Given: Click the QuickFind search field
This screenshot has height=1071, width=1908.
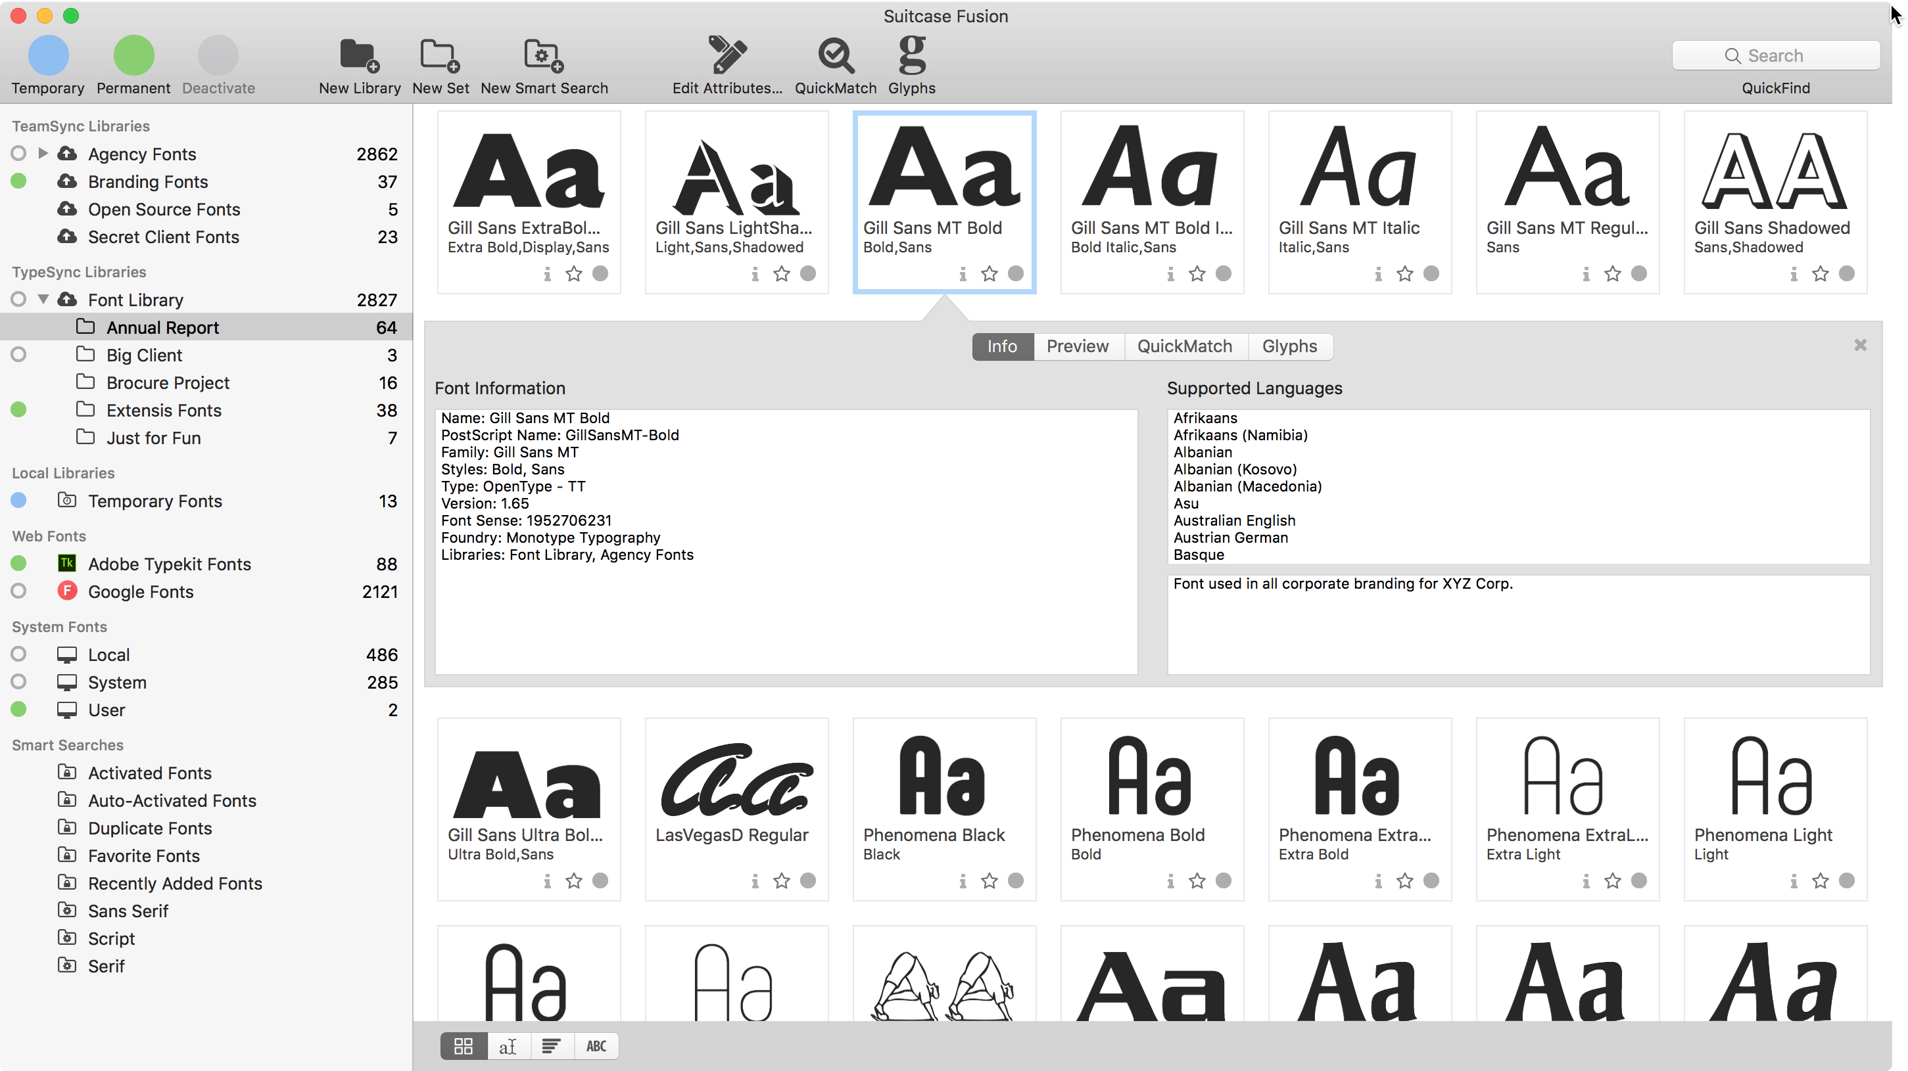Looking at the screenshot, I should pyautogui.click(x=1775, y=55).
